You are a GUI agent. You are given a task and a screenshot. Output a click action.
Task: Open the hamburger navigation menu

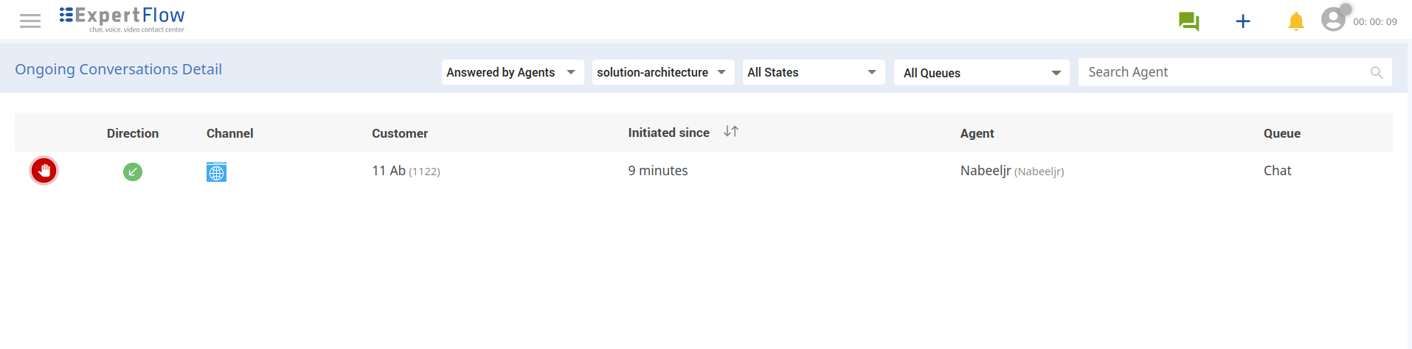pos(30,21)
